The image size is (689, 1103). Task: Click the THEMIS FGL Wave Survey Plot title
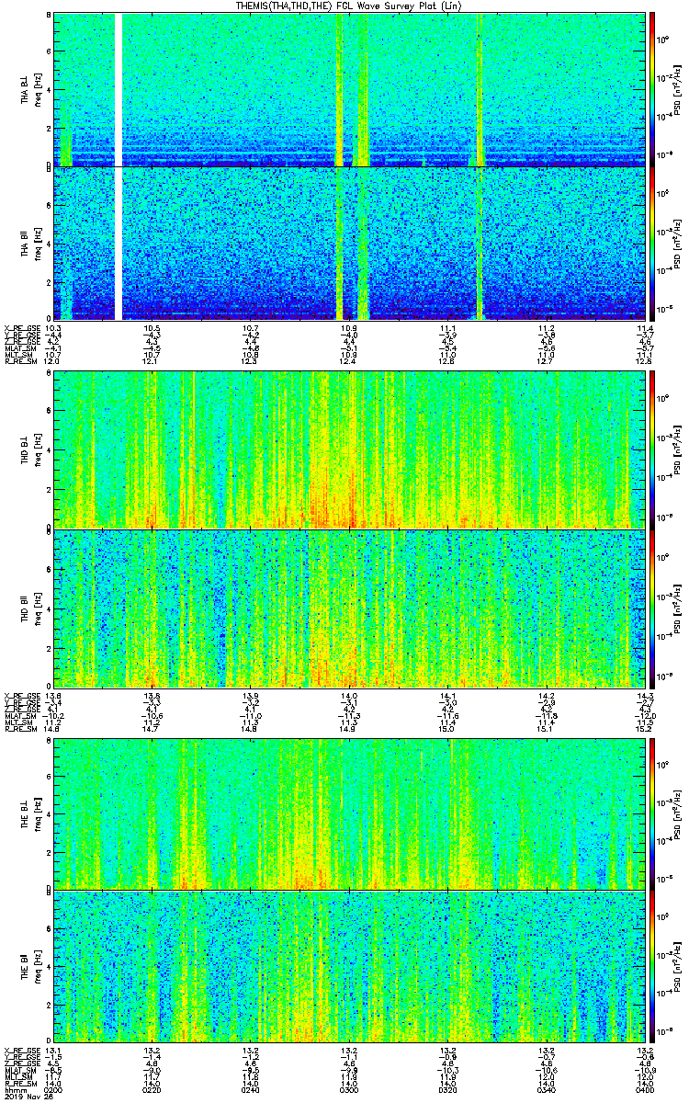pos(351,6)
